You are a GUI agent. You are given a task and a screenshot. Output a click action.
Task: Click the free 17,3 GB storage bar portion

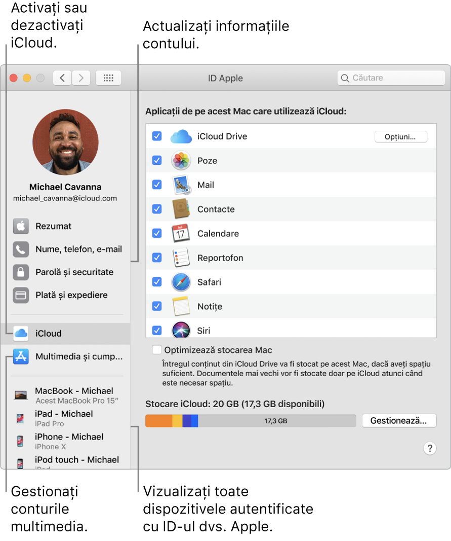[x=277, y=421]
